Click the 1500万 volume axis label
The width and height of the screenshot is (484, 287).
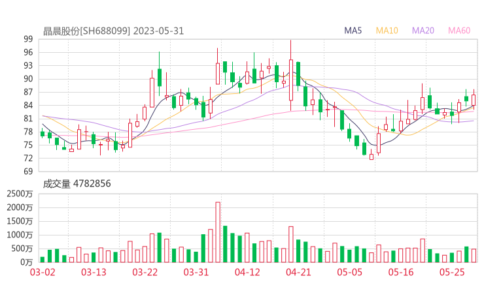20,221
